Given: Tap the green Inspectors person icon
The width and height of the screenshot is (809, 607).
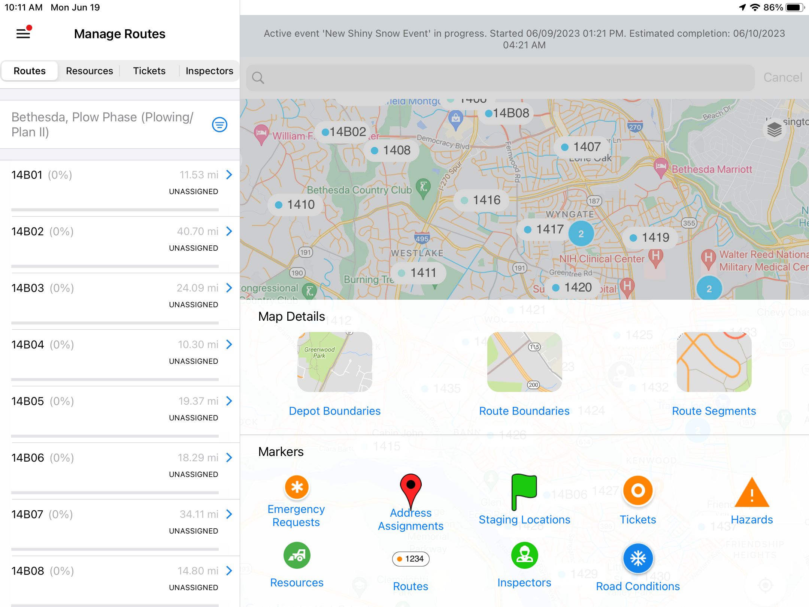Looking at the screenshot, I should [524, 555].
